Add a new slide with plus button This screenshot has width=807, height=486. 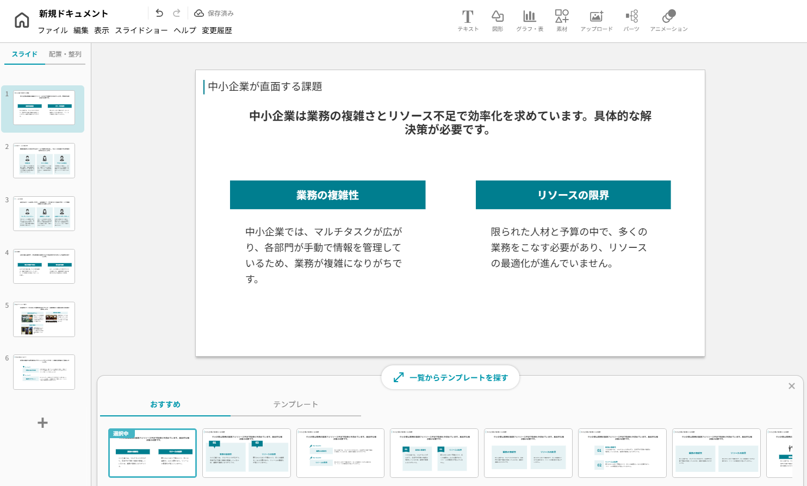pyautogui.click(x=42, y=423)
